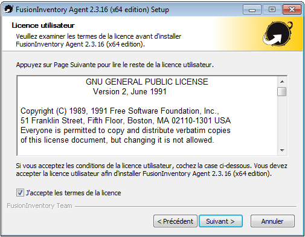Click the 'Licence utilisateur' heading
Screen dimensions: 305x237
point(43,25)
